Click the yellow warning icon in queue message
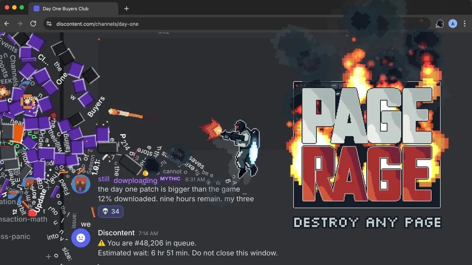Screen dimensions: 472x265 click(102, 243)
